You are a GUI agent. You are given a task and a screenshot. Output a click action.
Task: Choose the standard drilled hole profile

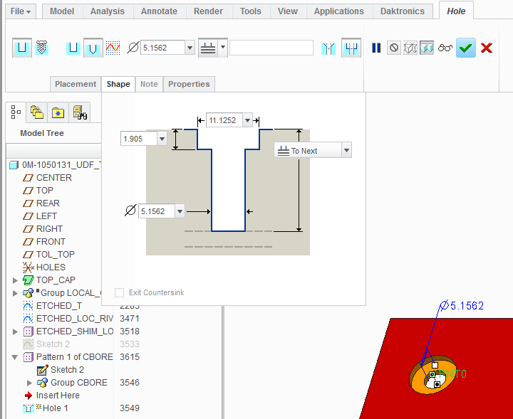(93, 48)
